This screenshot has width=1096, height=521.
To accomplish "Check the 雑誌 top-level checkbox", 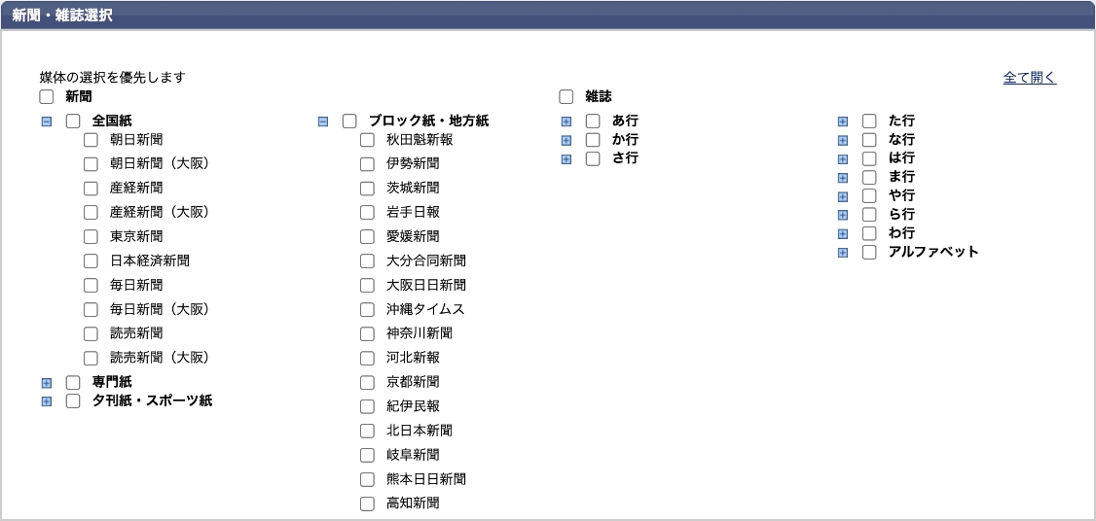I will coord(566,96).
